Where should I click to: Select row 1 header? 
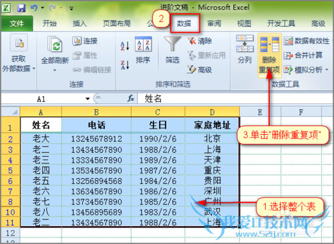(11, 125)
